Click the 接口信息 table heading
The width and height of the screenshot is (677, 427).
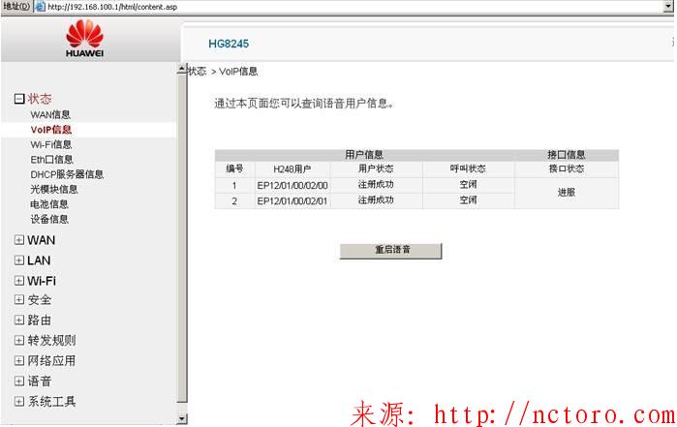tap(566, 155)
